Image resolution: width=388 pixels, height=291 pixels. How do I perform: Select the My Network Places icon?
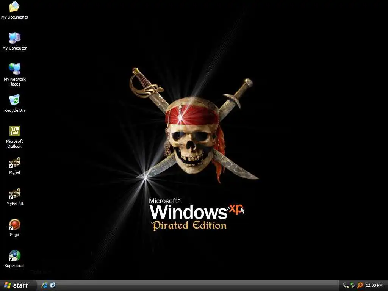click(14, 69)
